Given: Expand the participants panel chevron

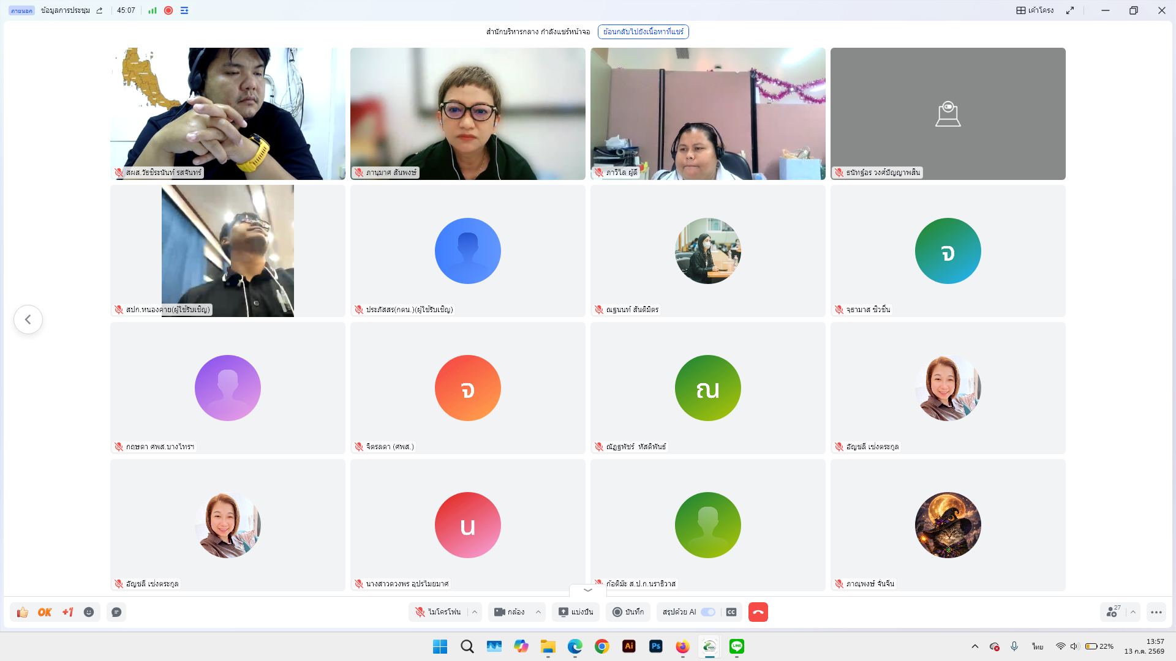Looking at the screenshot, I should 1133,612.
